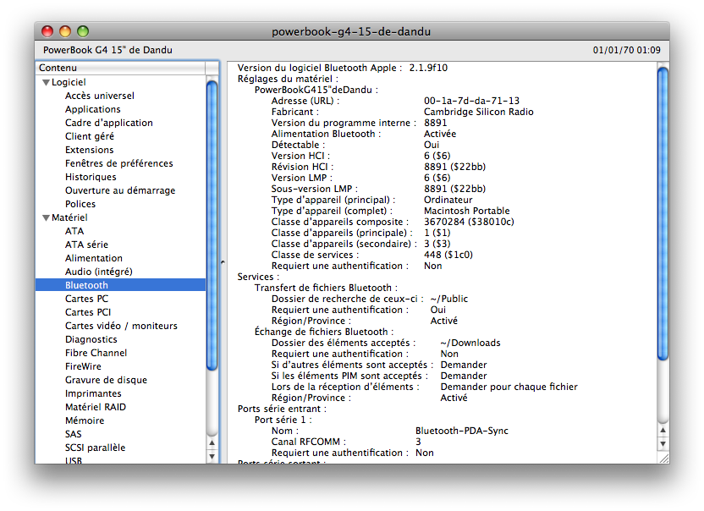Image resolution: width=704 pixels, height=511 pixels.
Task: Select ATA série entry
Action: tap(86, 245)
